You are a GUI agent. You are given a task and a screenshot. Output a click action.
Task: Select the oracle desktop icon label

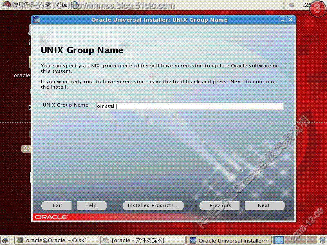click(x=22, y=75)
